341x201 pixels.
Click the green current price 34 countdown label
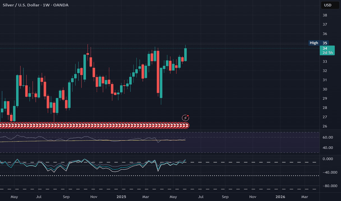(327, 50)
